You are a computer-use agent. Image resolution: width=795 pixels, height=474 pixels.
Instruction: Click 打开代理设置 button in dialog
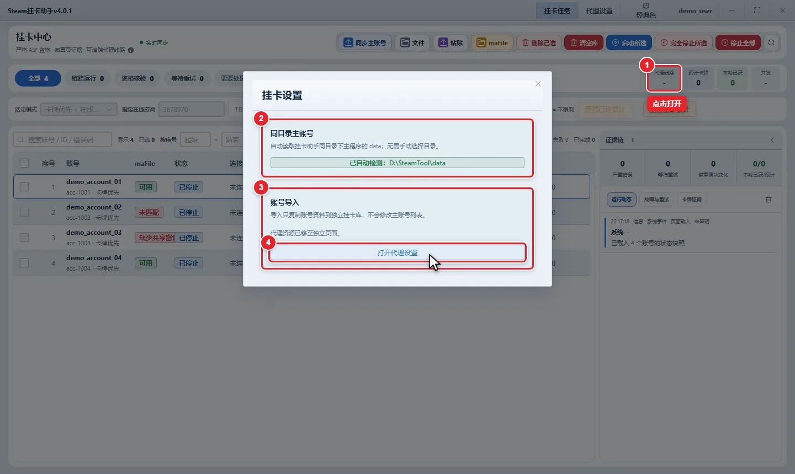coord(397,252)
